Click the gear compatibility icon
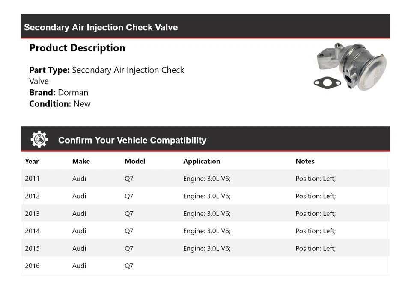 coord(39,140)
